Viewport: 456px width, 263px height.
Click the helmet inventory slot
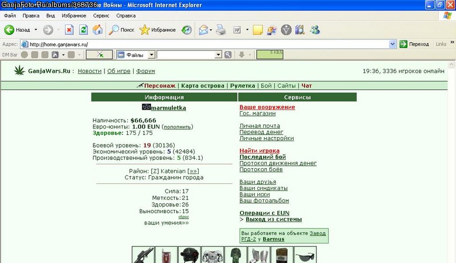[x=189, y=255]
